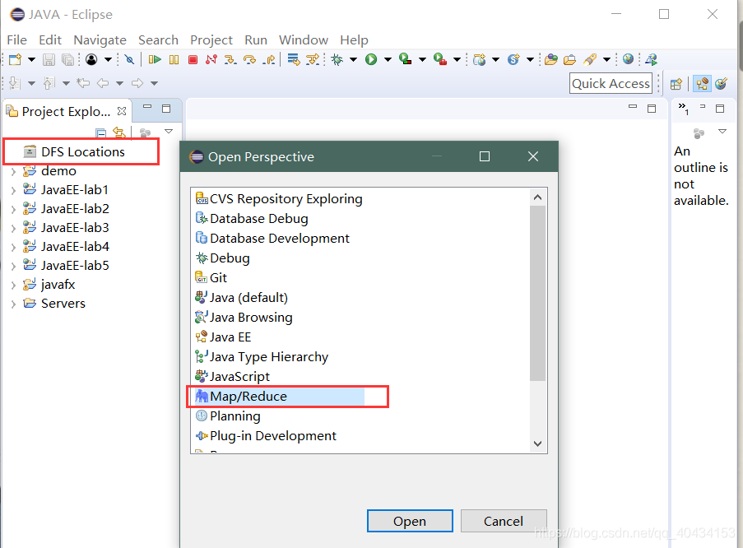Screen dimensions: 743x548
Task: Open the New wizard dropdown arrow
Action: pos(32,60)
